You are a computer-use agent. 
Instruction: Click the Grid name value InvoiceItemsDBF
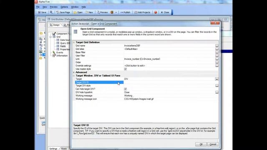pyautogui.click(x=132, y=46)
